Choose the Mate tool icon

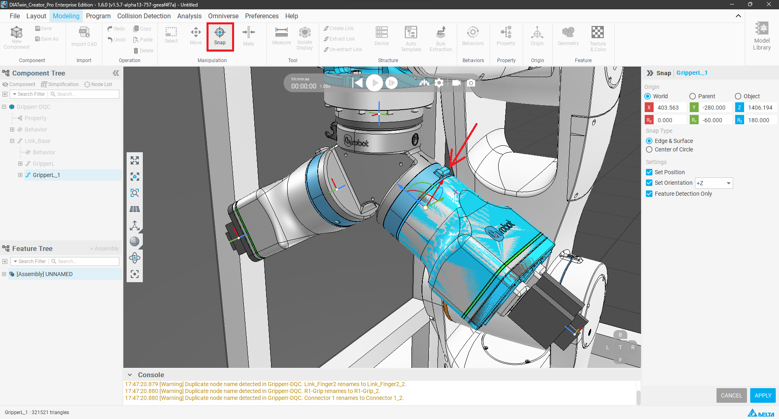coord(248,36)
